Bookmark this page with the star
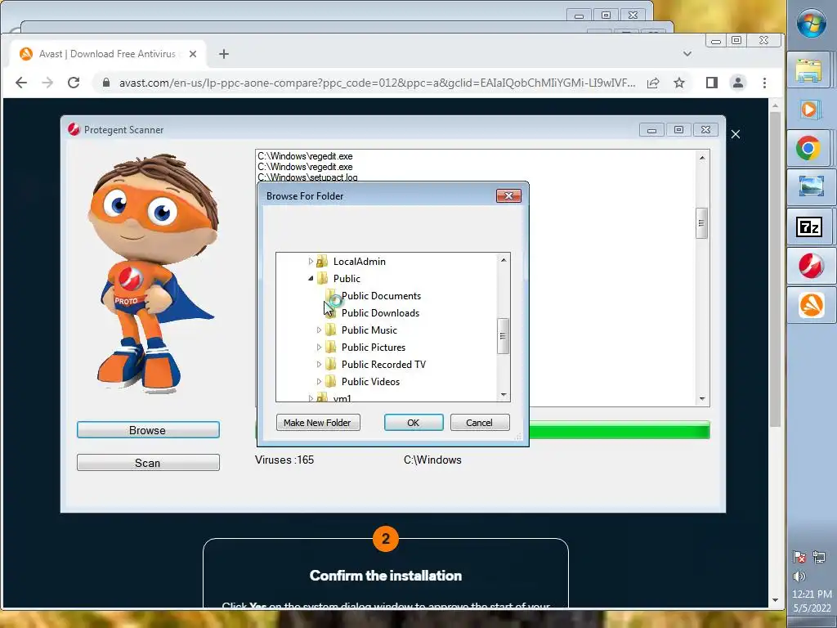The height and width of the screenshot is (628, 837). 679,83
